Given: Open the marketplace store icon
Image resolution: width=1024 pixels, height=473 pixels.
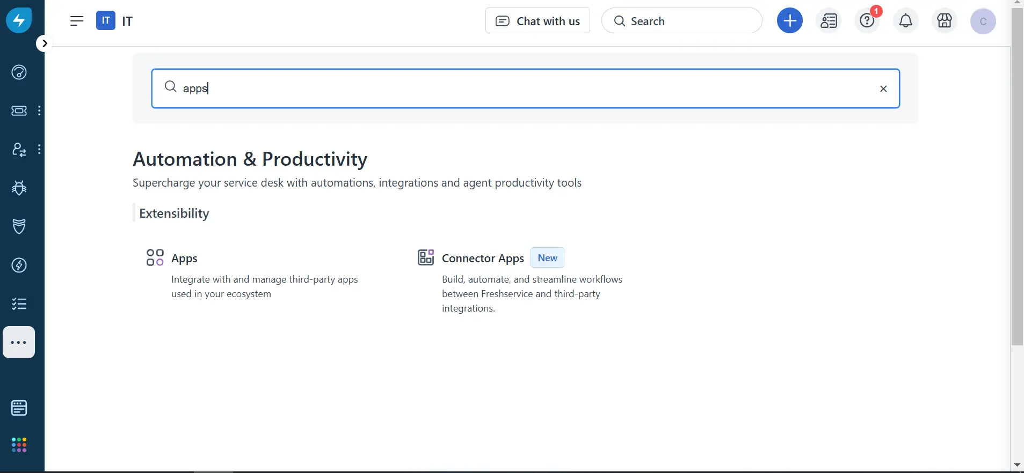Looking at the screenshot, I should [945, 21].
